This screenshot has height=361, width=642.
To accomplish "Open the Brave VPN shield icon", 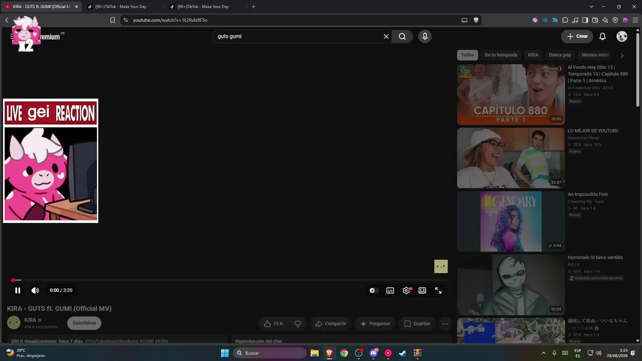I will pyautogui.click(x=615, y=20).
